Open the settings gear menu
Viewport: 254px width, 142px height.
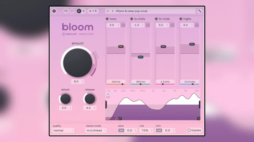click(54, 11)
